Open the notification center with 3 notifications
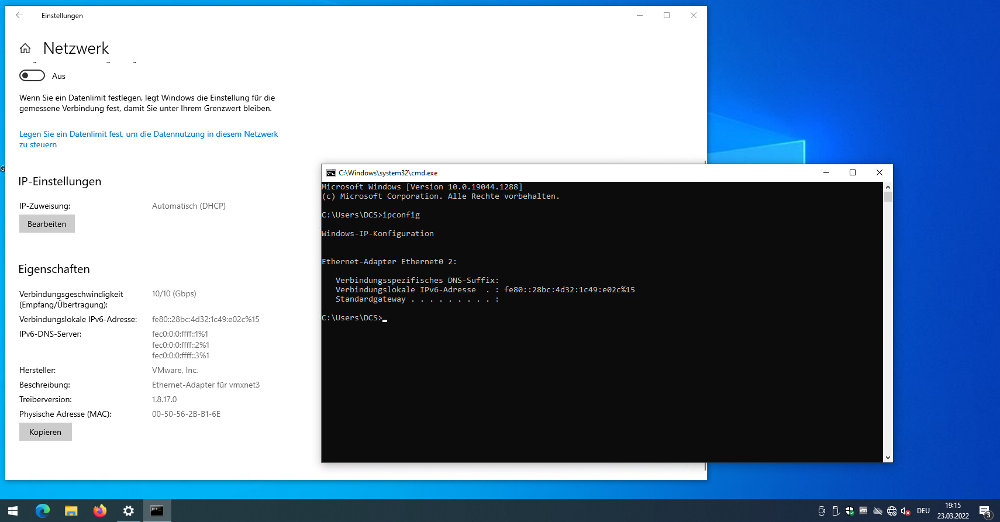The image size is (1000, 522). tap(985, 511)
